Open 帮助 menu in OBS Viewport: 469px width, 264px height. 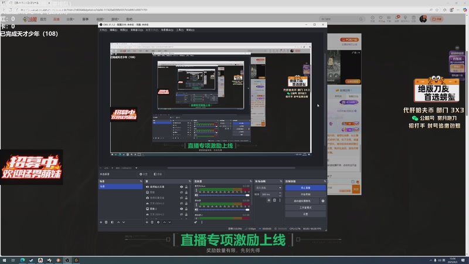190,30
